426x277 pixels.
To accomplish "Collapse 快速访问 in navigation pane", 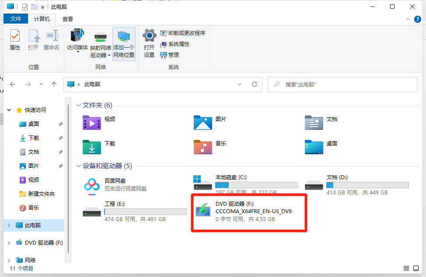I will [x=9, y=110].
